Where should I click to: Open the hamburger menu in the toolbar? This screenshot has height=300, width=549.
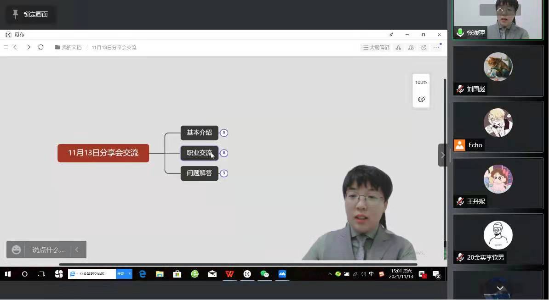coord(6,47)
